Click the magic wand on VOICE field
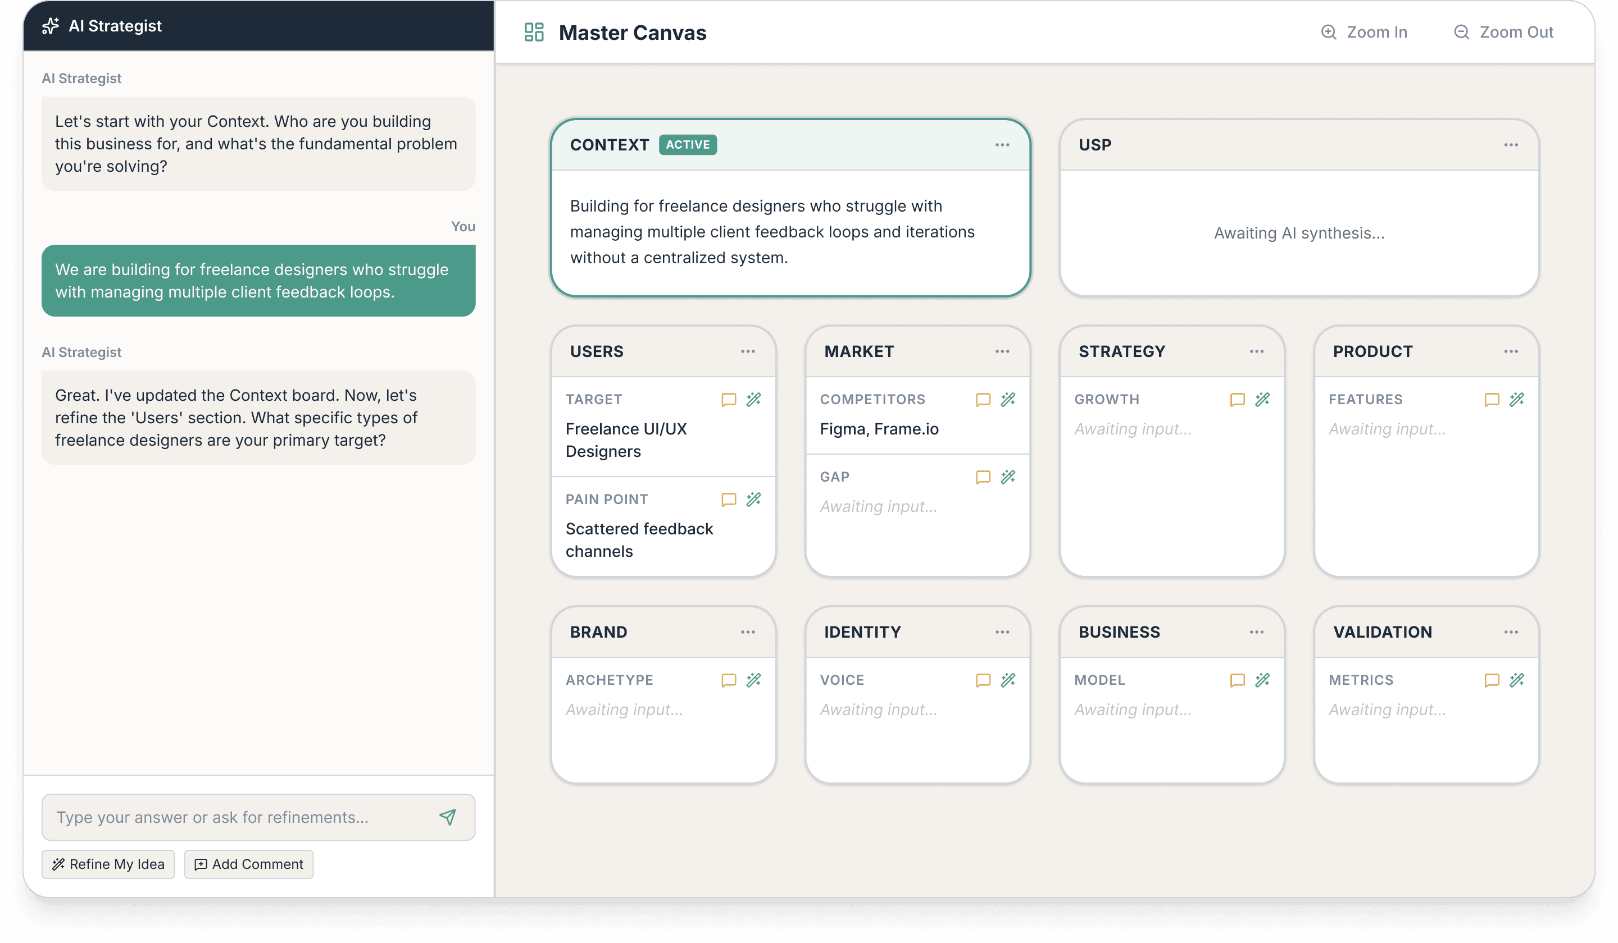 tap(1008, 680)
